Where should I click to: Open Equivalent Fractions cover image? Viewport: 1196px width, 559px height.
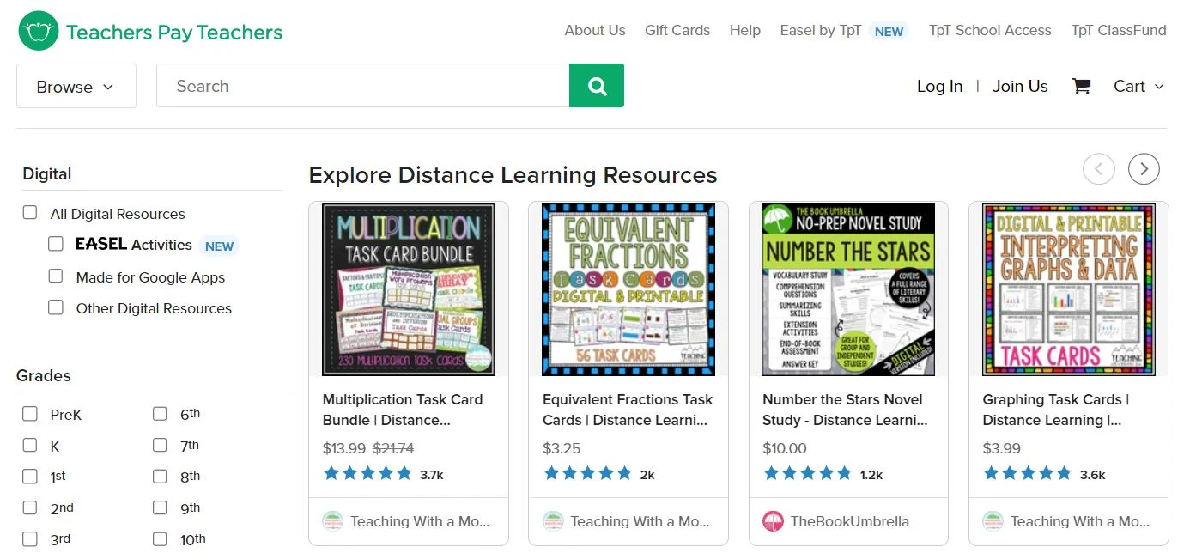point(628,289)
